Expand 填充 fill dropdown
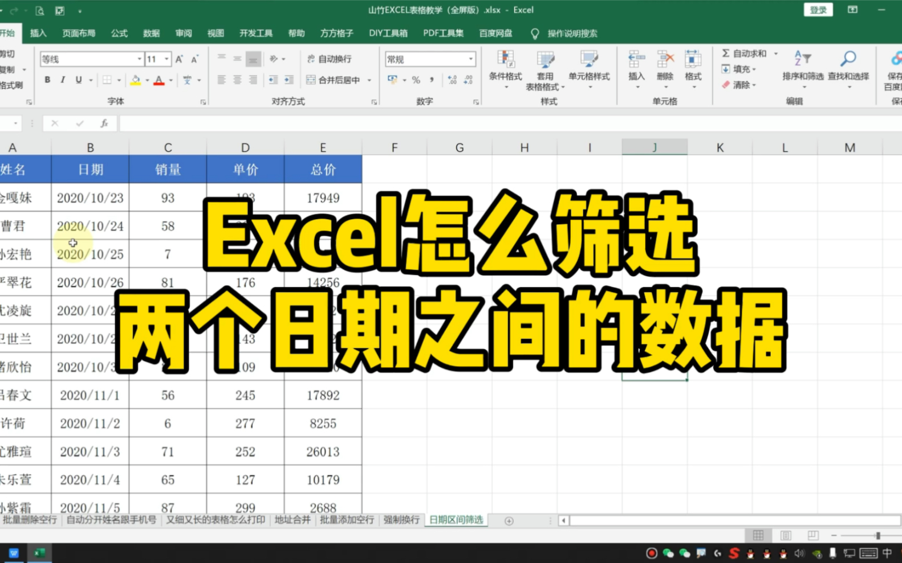This screenshot has width=902, height=563. pyautogui.click(x=754, y=69)
